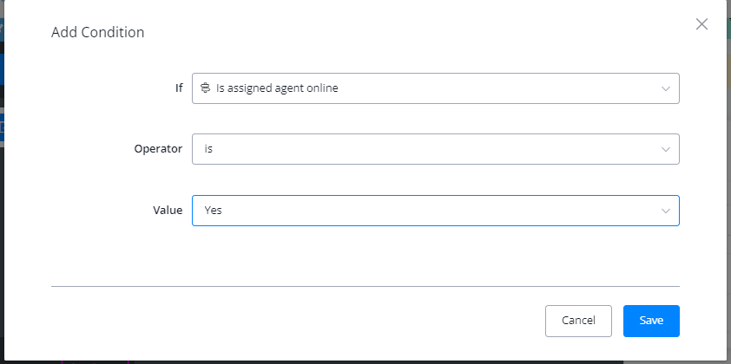The width and height of the screenshot is (731, 364).
Task: Select the 'is' text in Operator field
Action: 208,149
